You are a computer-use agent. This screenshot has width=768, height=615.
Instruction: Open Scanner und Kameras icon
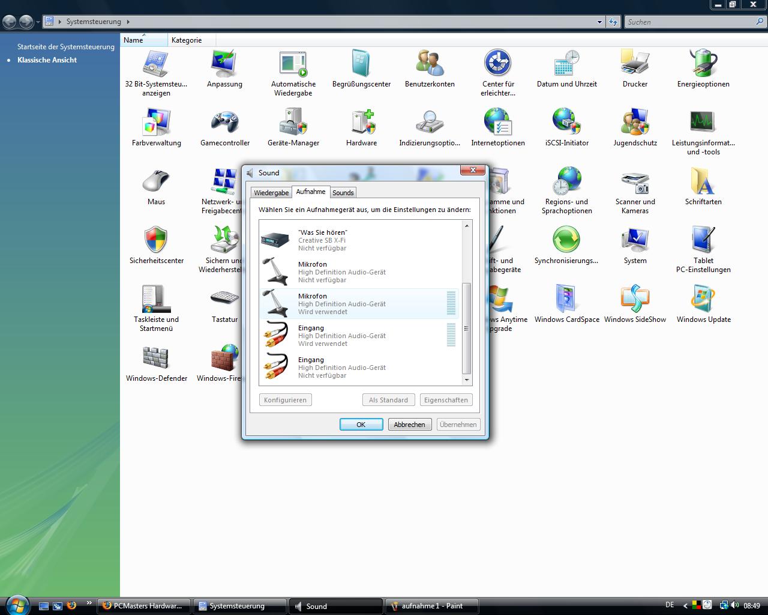635,190
